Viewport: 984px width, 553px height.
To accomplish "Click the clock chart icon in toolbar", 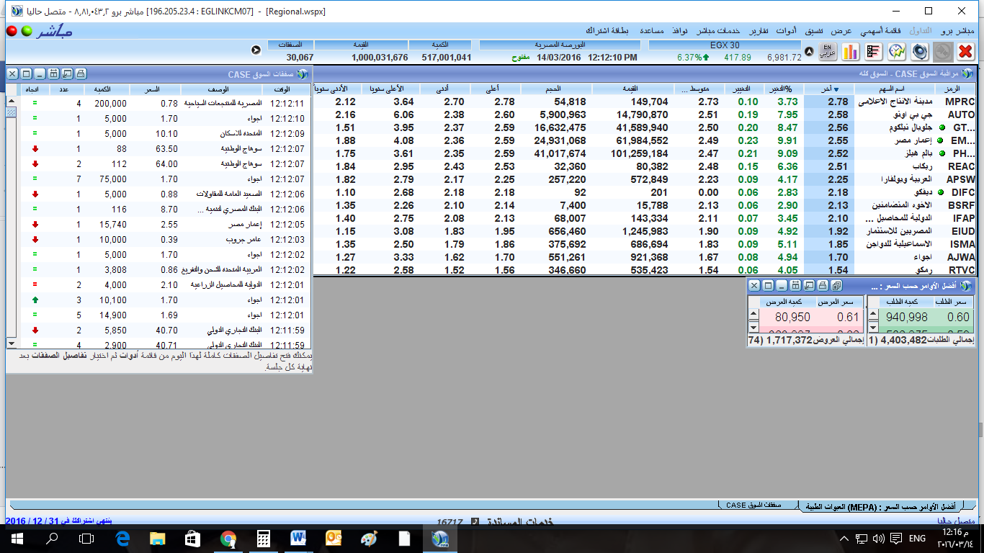I will [896, 52].
